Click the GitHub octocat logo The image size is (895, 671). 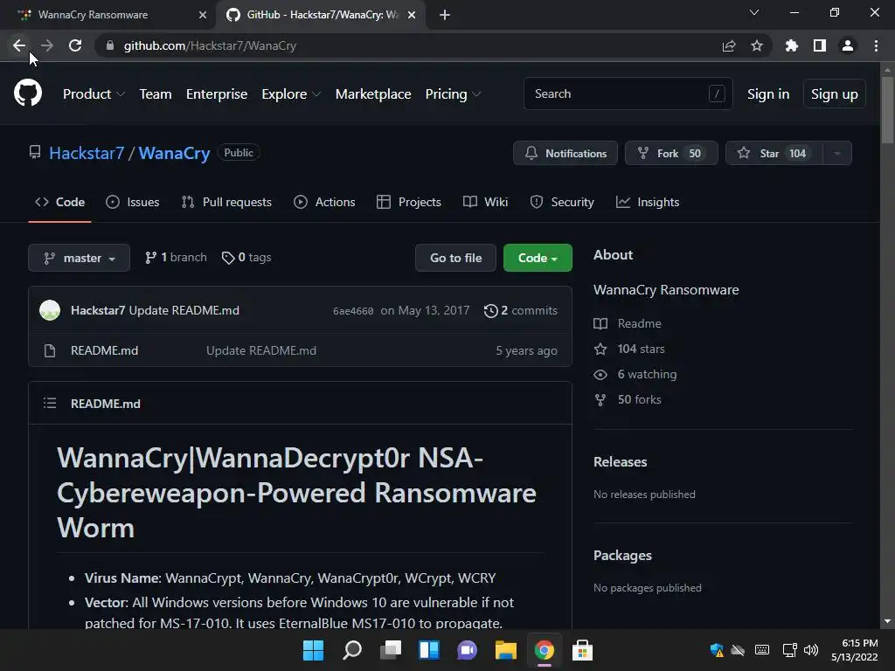(x=28, y=93)
